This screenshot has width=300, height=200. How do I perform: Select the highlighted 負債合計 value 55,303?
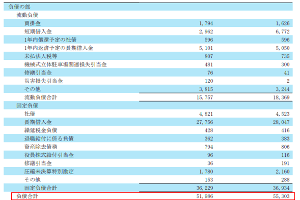pyautogui.click(x=281, y=196)
